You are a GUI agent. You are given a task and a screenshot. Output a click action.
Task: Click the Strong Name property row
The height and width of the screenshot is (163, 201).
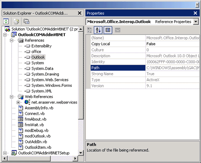pos(145,74)
